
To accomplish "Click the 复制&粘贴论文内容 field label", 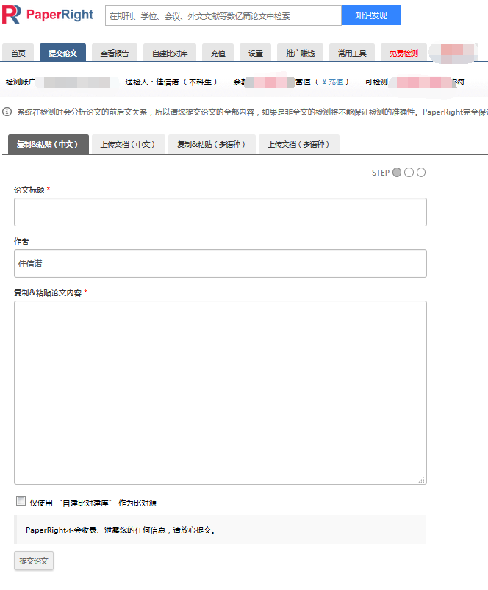I will (x=48, y=292).
